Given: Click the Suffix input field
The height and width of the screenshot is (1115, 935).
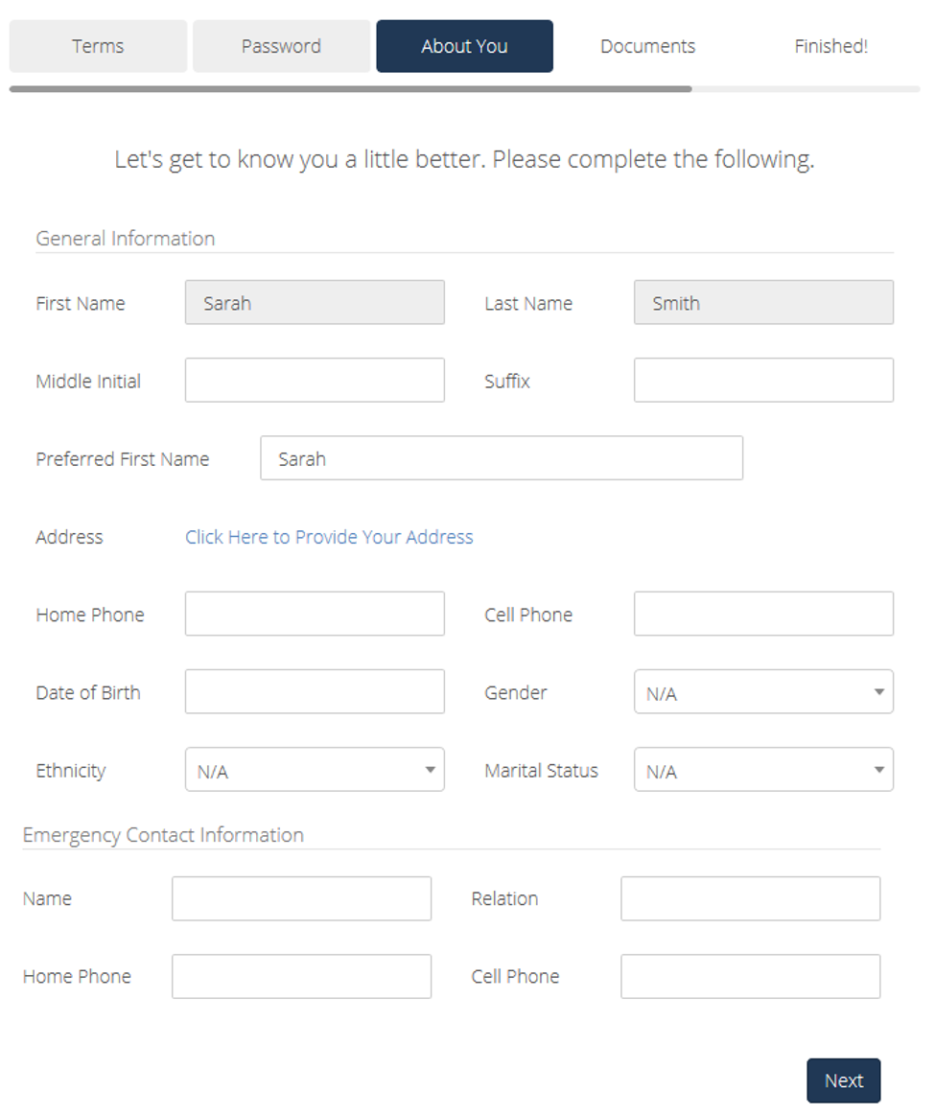Looking at the screenshot, I should [763, 380].
